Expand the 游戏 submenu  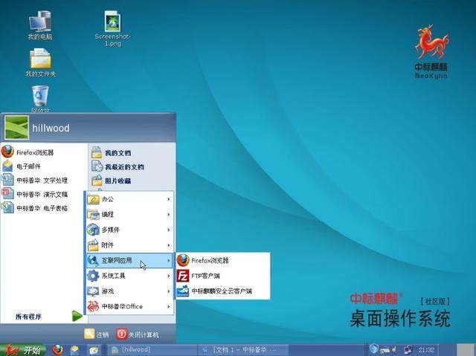tap(129, 291)
